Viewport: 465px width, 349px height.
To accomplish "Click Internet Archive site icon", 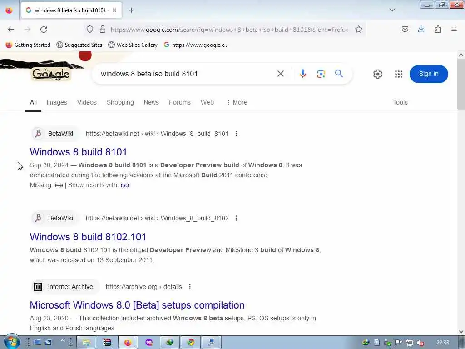I will click(x=38, y=287).
